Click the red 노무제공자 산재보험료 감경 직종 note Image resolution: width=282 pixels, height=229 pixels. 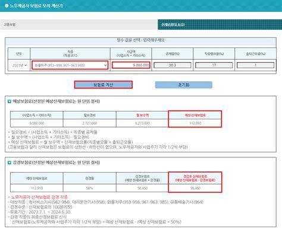[x=38, y=197]
